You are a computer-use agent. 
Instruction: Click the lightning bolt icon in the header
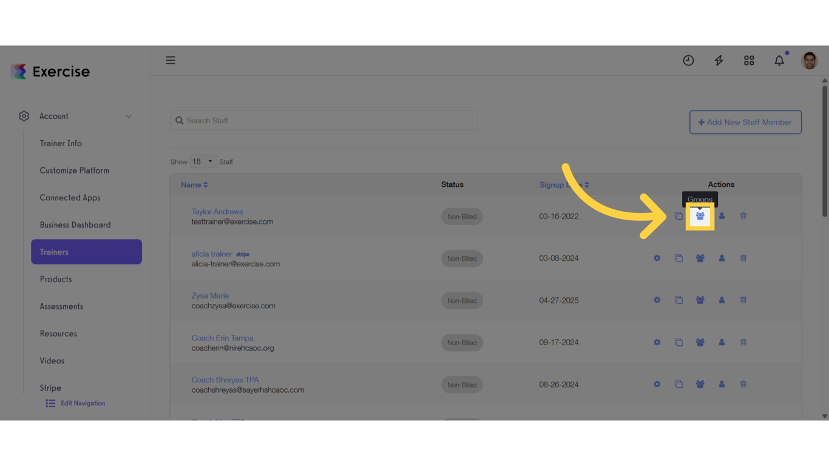tap(719, 60)
